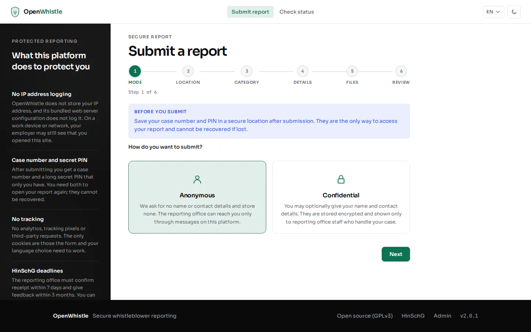
Task: Click the 'PROTECTED REPORTING' sidebar label
Action: pyautogui.click(x=45, y=41)
